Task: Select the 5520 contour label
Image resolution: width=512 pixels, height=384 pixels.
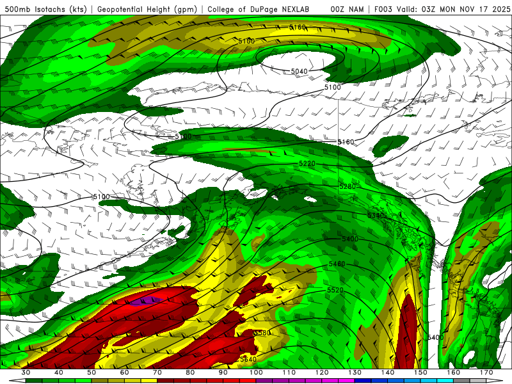Action: [335, 291]
